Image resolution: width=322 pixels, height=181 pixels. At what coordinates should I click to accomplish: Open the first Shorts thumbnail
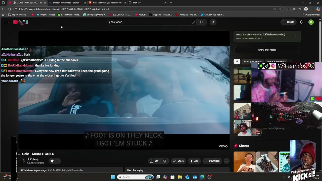(245, 162)
